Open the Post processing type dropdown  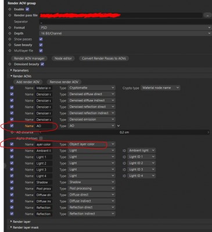click(92, 188)
